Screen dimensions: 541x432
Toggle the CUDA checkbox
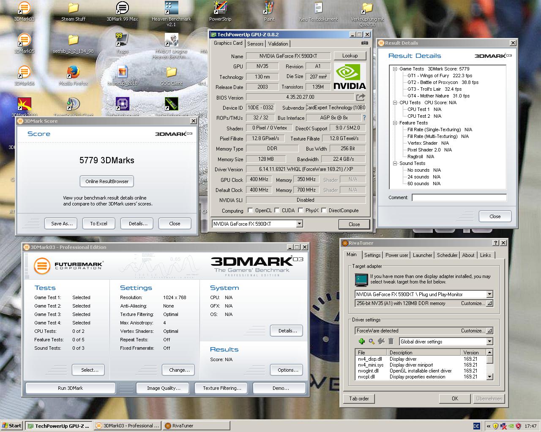coord(277,210)
